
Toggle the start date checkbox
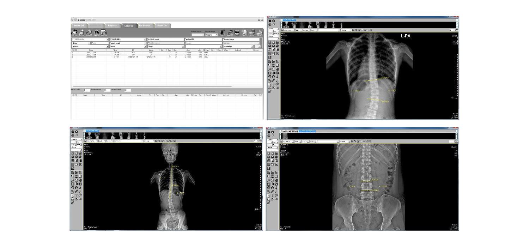(x=73, y=39)
